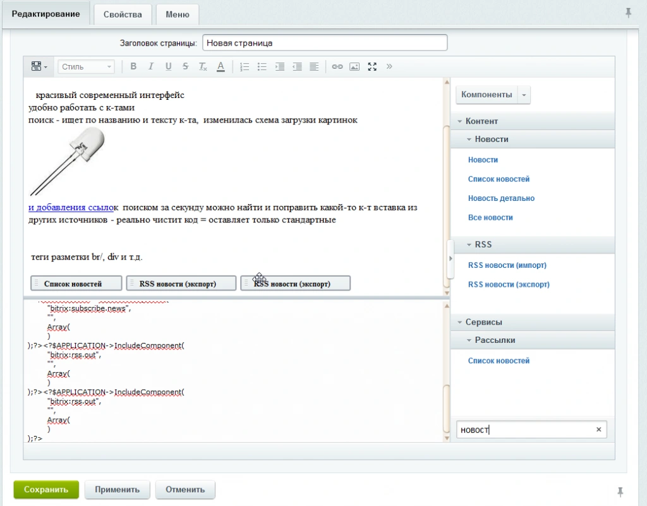647x506 pixels.
Task: Open the text color picker
Action: click(x=221, y=66)
